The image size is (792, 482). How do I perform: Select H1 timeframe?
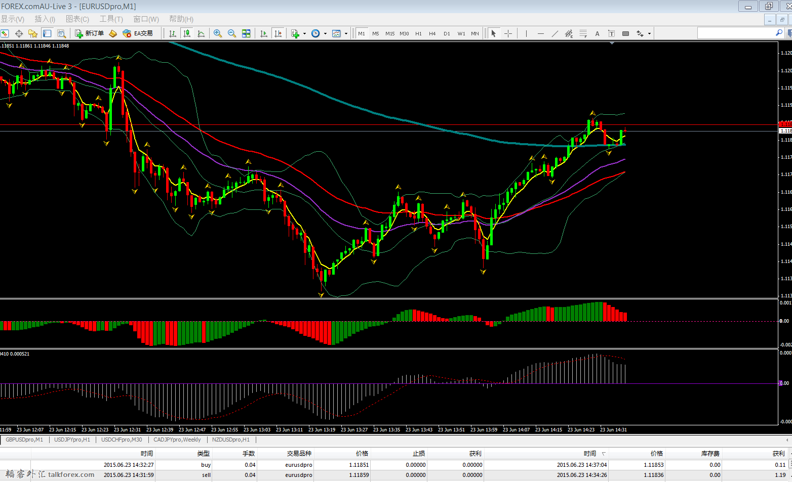pos(418,33)
